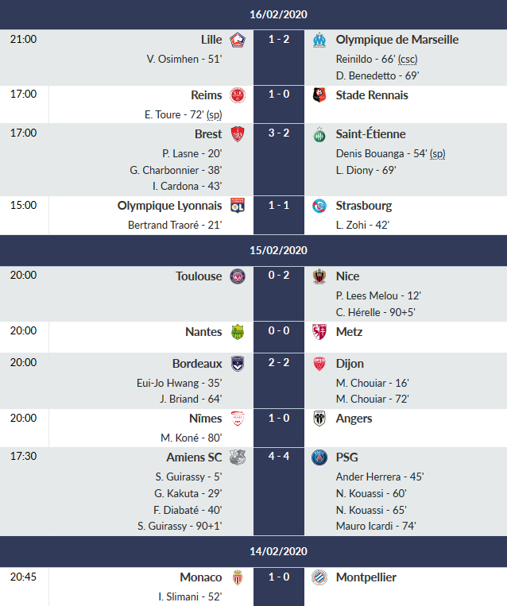The height and width of the screenshot is (606, 507).
Task: Click the 15/02/2020 date header
Action: coord(278,250)
